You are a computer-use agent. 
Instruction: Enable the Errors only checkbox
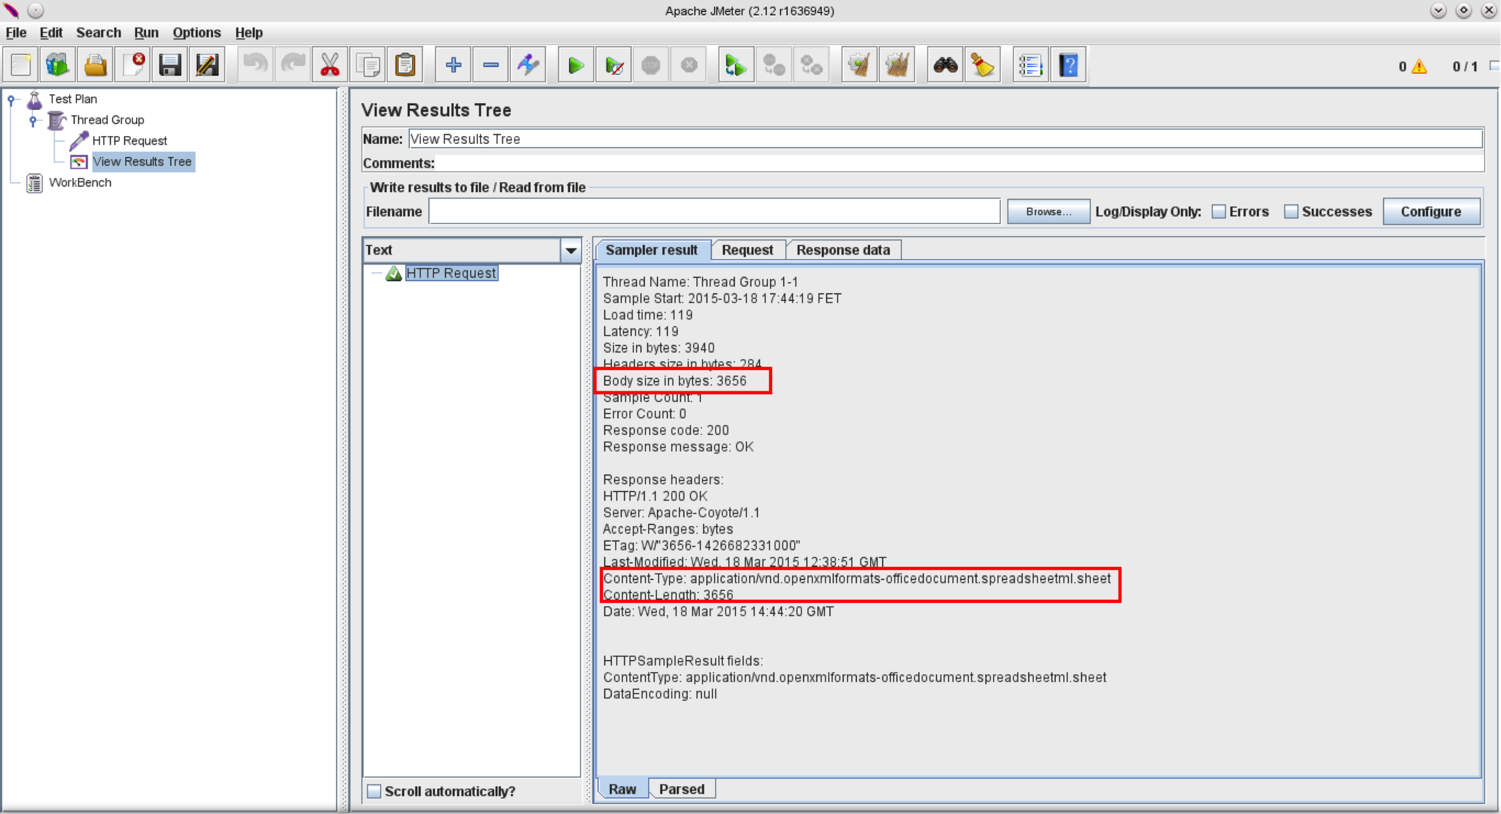click(x=1218, y=211)
